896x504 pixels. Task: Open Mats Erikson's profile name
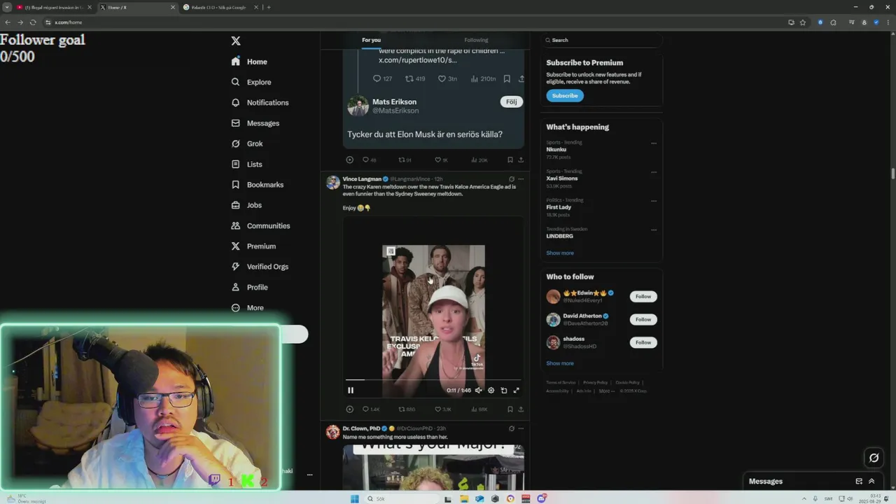click(394, 102)
